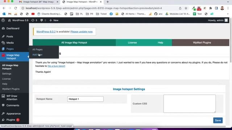
Task: Open the Modules List Google Drive bookmark
Action: pos(178,14)
